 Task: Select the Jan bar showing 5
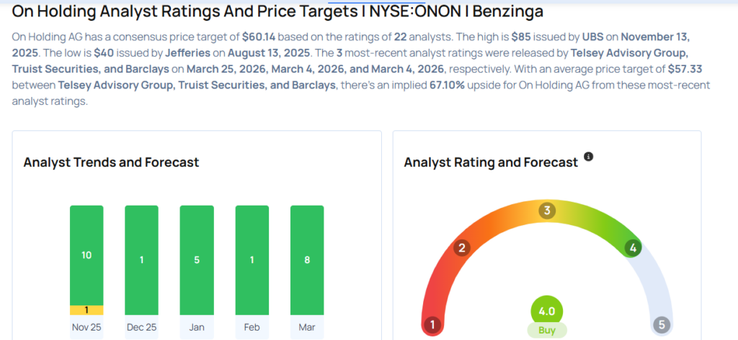(x=197, y=260)
